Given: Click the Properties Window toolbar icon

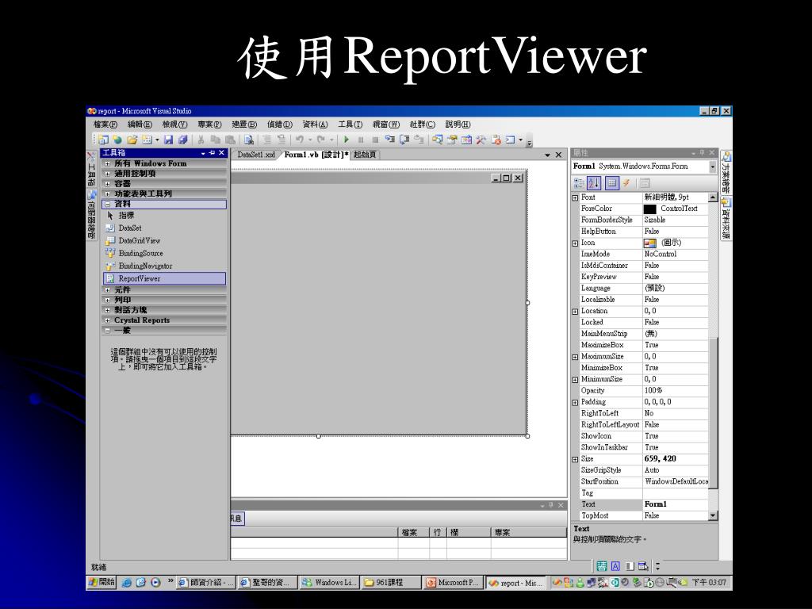Looking at the screenshot, I should point(452,140).
